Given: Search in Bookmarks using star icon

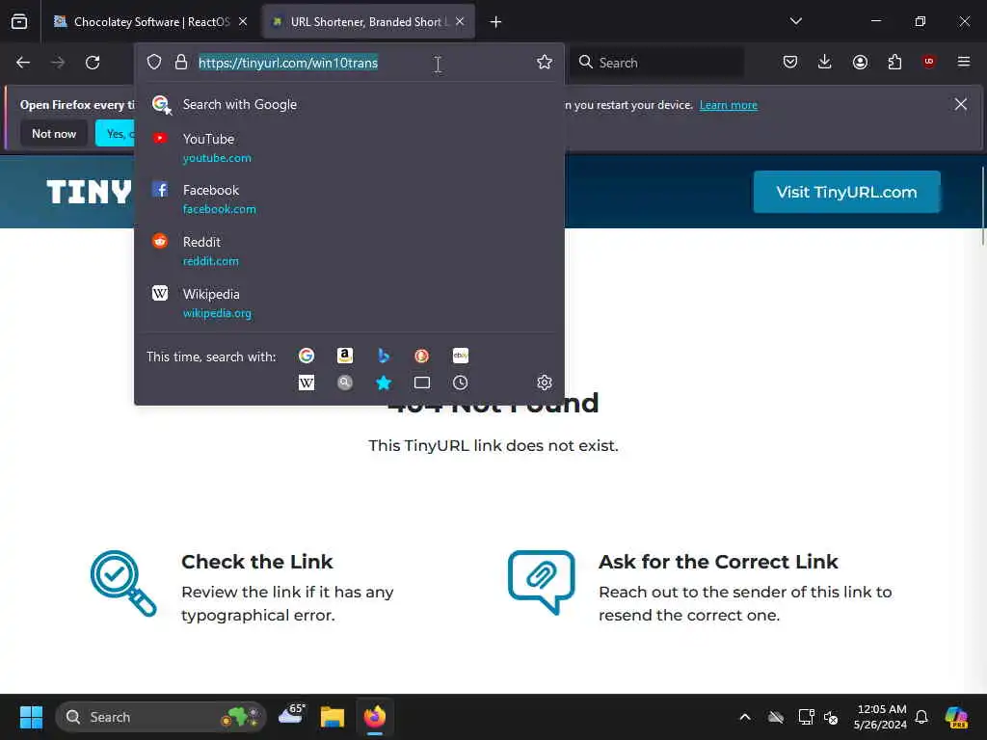Looking at the screenshot, I should click(x=384, y=383).
